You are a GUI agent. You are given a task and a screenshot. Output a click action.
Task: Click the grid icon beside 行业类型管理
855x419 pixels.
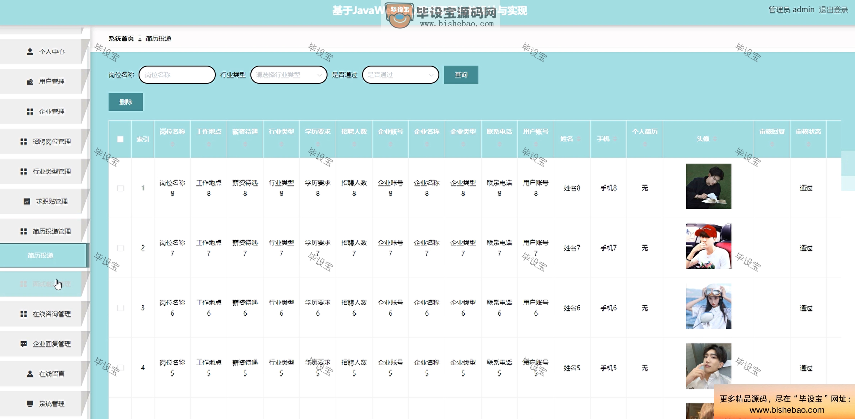point(24,171)
